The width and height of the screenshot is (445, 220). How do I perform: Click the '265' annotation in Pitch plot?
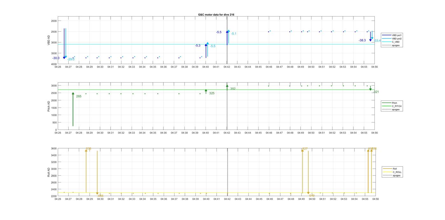[x=79, y=96]
